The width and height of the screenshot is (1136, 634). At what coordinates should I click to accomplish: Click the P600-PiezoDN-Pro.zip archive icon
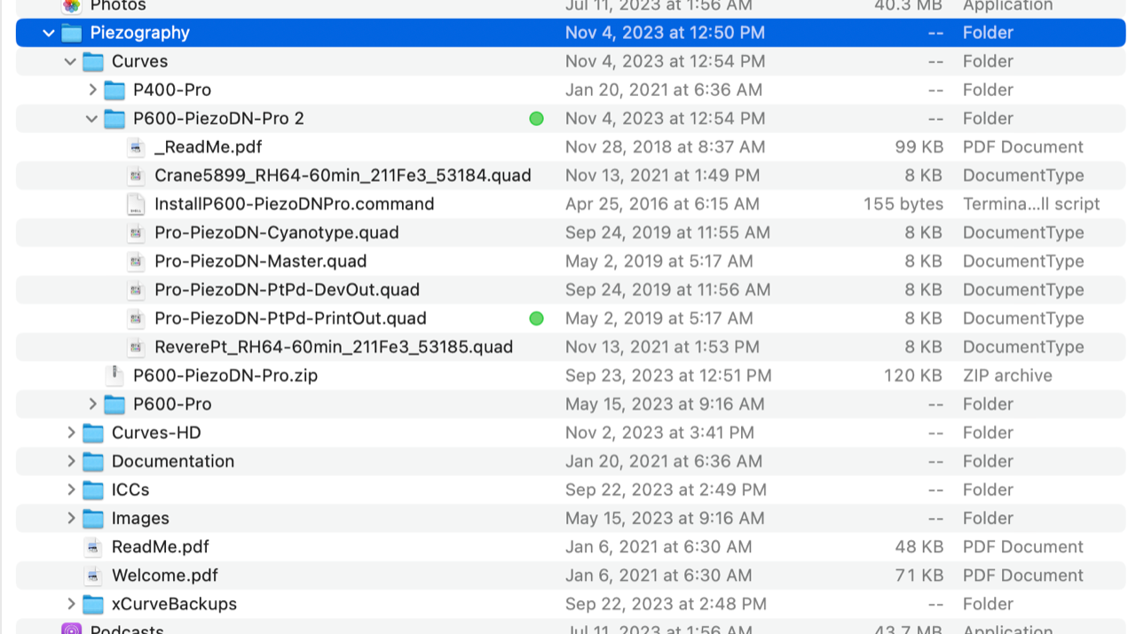(x=114, y=375)
